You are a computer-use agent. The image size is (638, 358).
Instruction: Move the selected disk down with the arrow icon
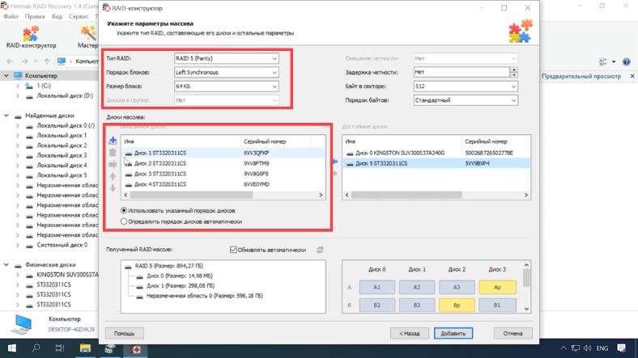[113, 188]
